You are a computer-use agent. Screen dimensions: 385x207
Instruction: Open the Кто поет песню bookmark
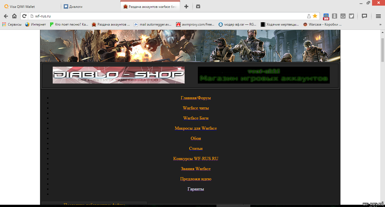69,24
